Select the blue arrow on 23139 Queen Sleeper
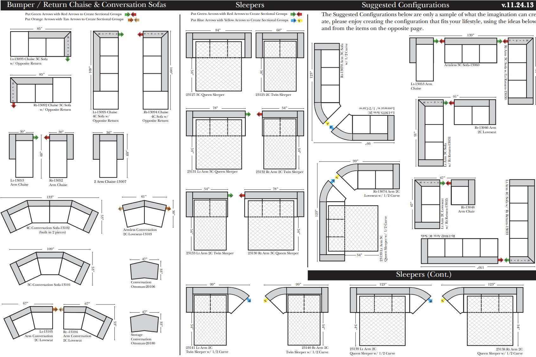 click(430, 300)
